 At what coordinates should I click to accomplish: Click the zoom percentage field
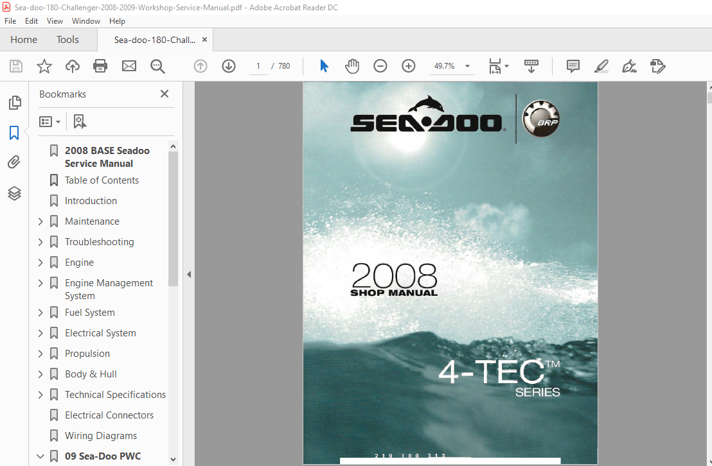444,66
